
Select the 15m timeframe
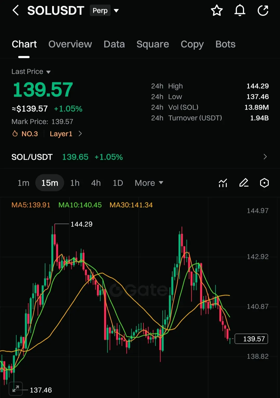coord(50,183)
